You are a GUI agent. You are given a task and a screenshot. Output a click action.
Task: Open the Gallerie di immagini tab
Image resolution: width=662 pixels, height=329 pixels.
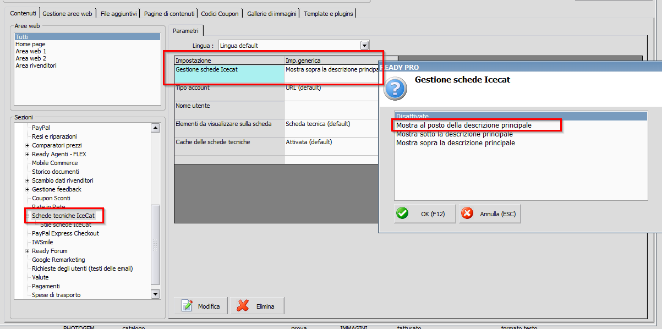pyautogui.click(x=272, y=13)
